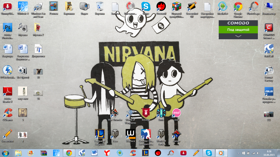This screenshot has width=280, height=157.
Task: Open the Тест World of Tanks shortcut
Action: point(115,136)
